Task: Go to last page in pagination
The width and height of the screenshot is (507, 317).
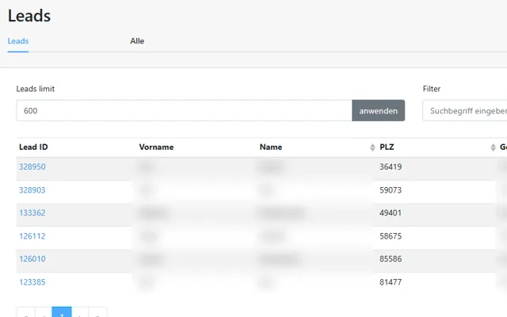Action: (x=97, y=313)
